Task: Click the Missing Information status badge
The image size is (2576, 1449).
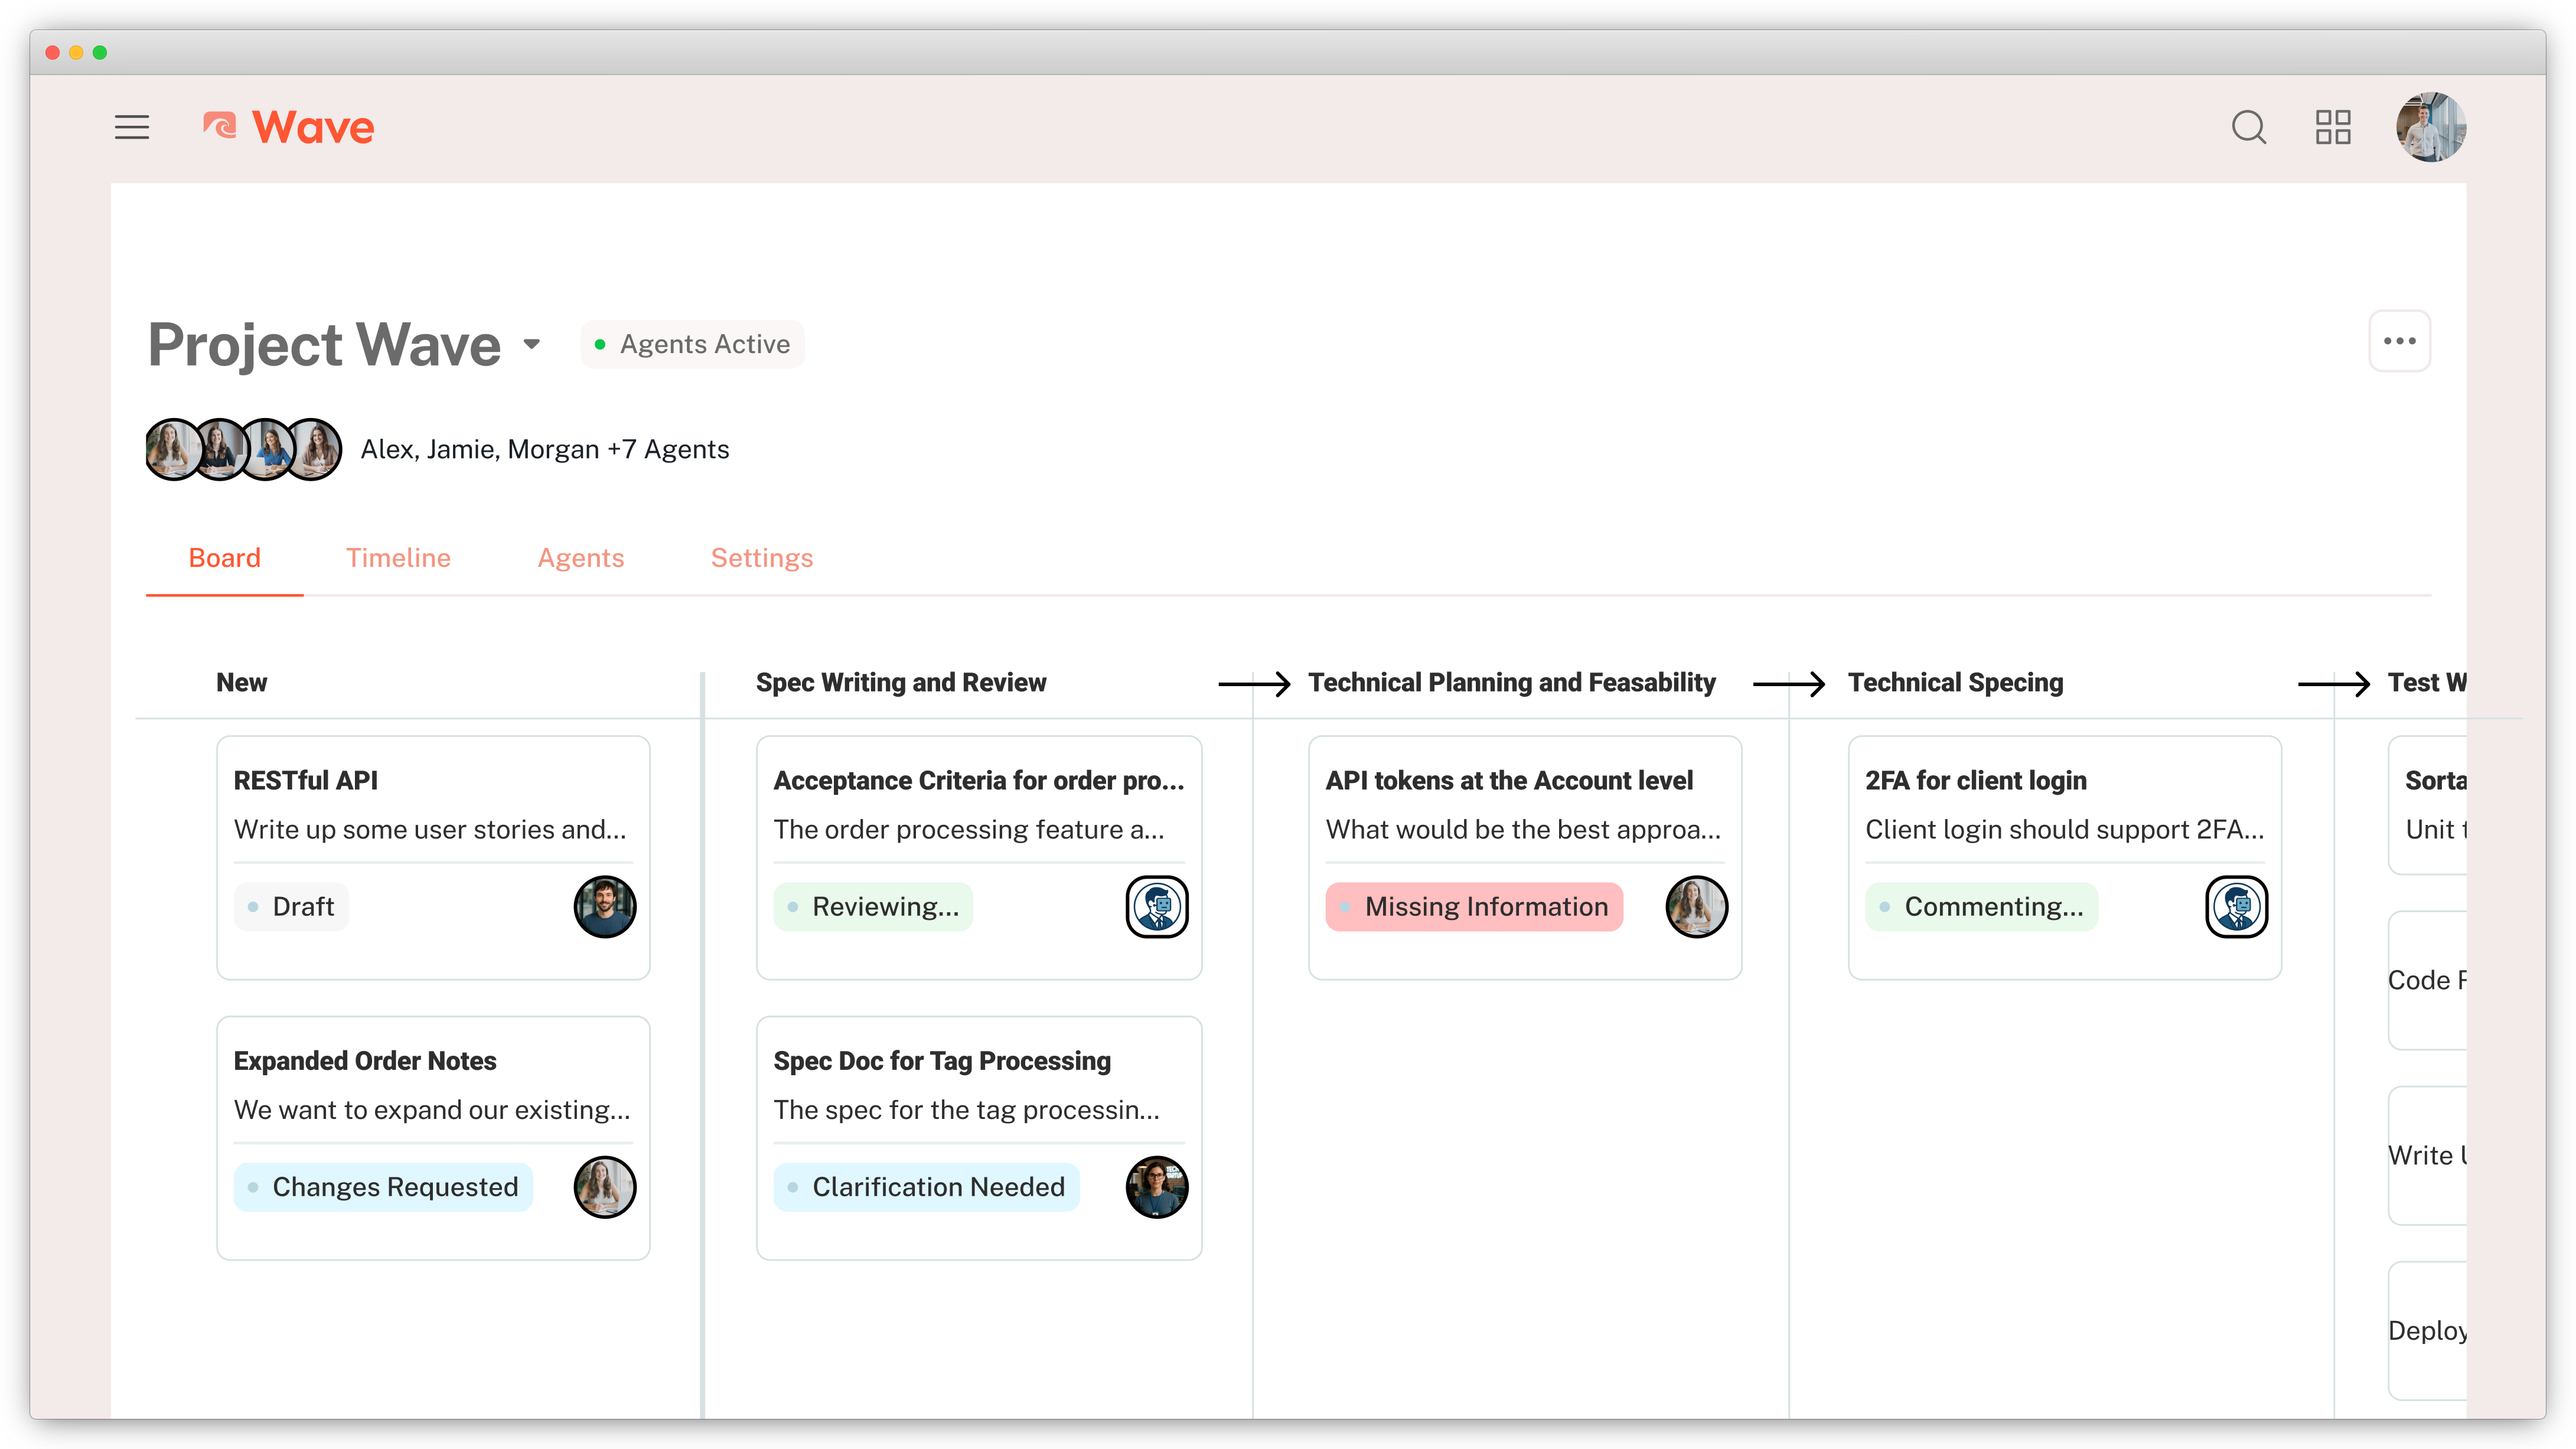Action: click(x=1474, y=906)
